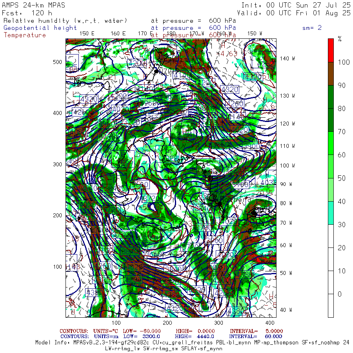Click the 'sm= 2' smoothing label
Viewport: 353px width, 353px height.
312,28
